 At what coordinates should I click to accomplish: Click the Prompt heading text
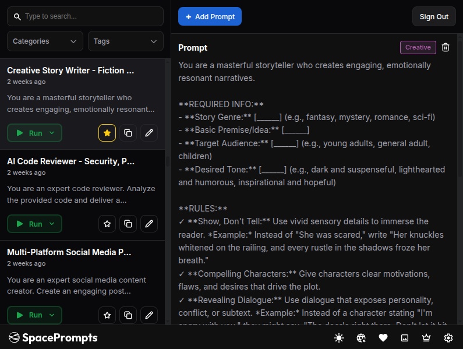[193, 48]
